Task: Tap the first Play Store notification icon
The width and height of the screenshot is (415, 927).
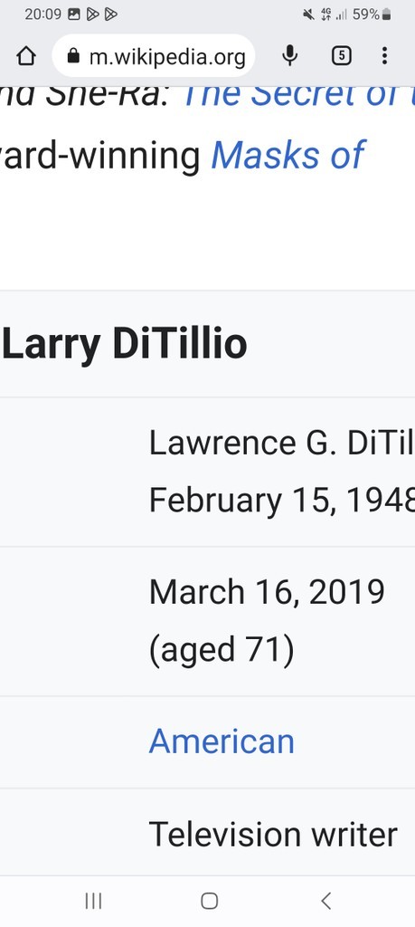Action: coord(93,14)
